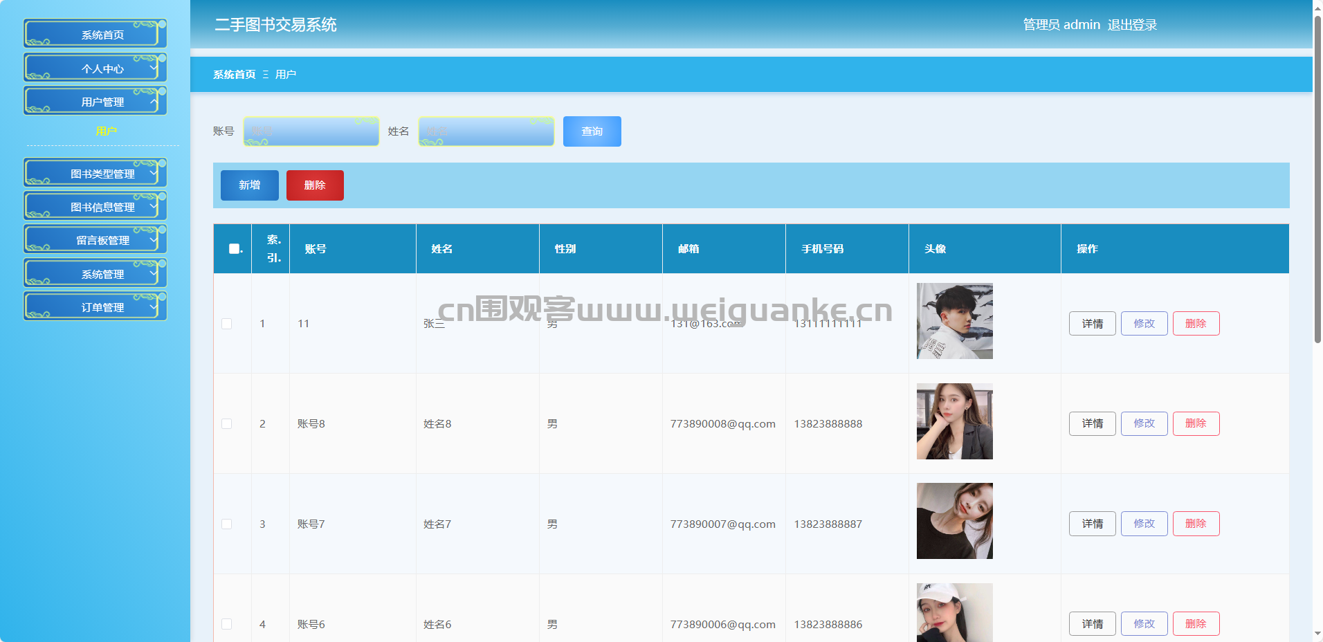Select the 用户 submenu item
The height and width of the screenshot is (642, 1323).
(x=106, y=131)
